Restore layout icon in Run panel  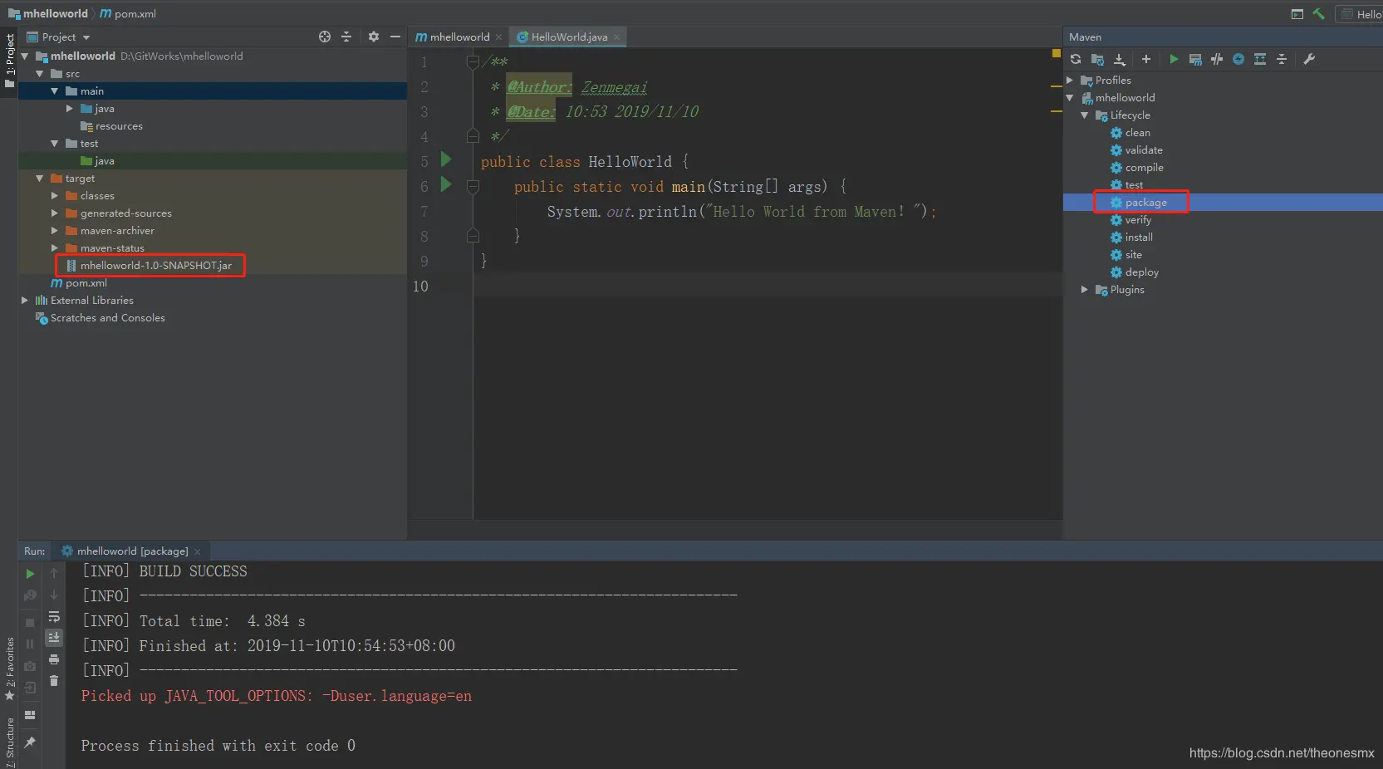pos(30,715)
